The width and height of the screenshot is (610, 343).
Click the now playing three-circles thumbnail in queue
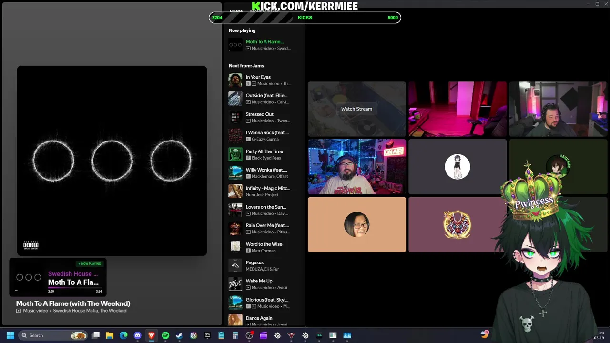(235, 45)
